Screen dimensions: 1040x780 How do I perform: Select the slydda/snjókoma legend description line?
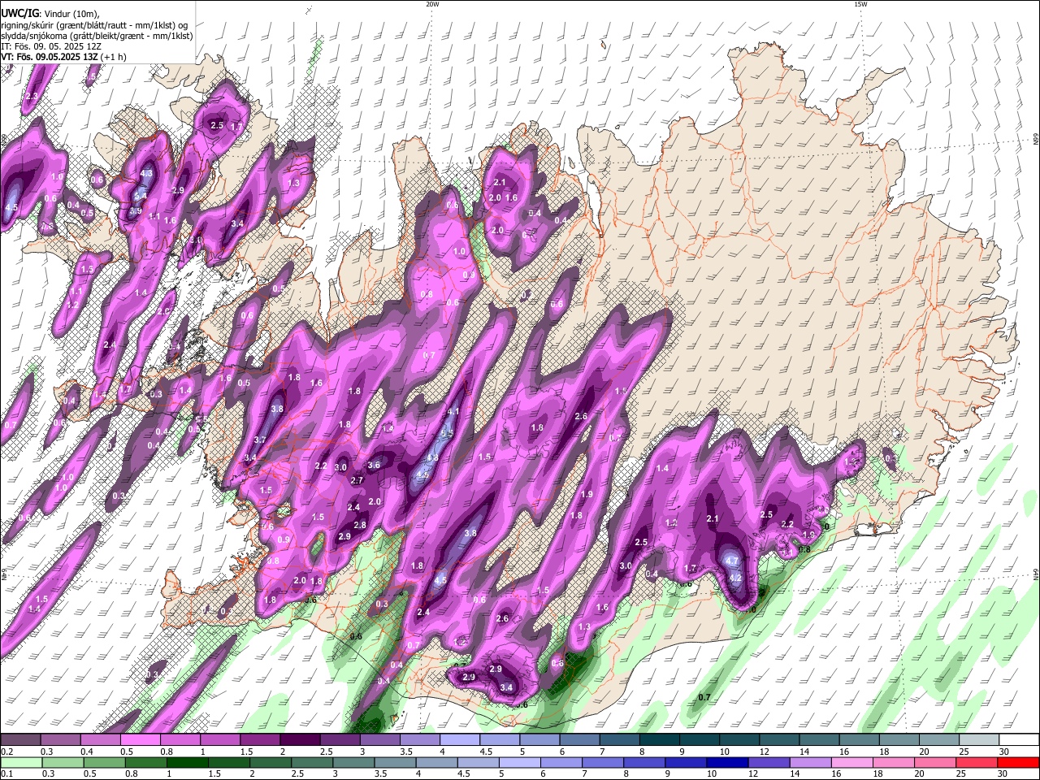pyautogui.click(x=97, y=36)
